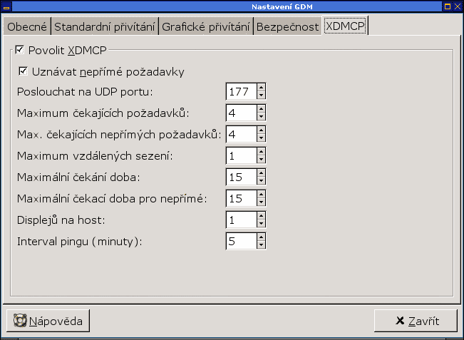Increase Maximum vzdálených sezení value
Image resolution: width=464 pixels, height=340 pixels.
point(261,152)
